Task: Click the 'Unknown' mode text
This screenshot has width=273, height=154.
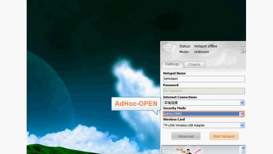Action: tap(201, 52)
